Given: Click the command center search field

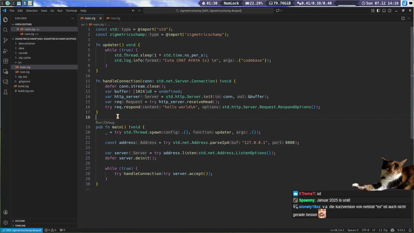Looking at the screenshot, I should (x=208, y=11).
